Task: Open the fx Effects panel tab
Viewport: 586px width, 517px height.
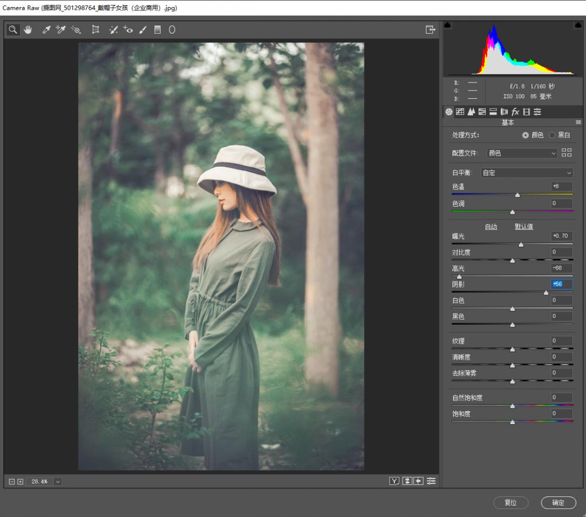Action: [515, 112]
